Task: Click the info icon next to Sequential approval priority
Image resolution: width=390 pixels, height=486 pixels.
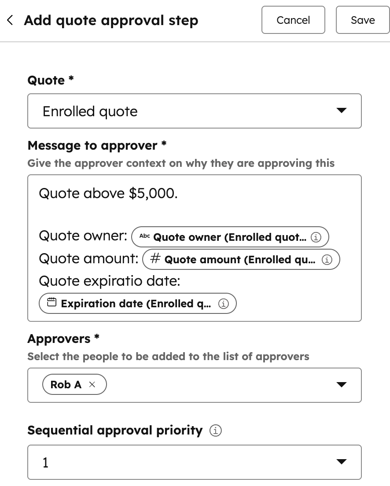Action: 215,431
